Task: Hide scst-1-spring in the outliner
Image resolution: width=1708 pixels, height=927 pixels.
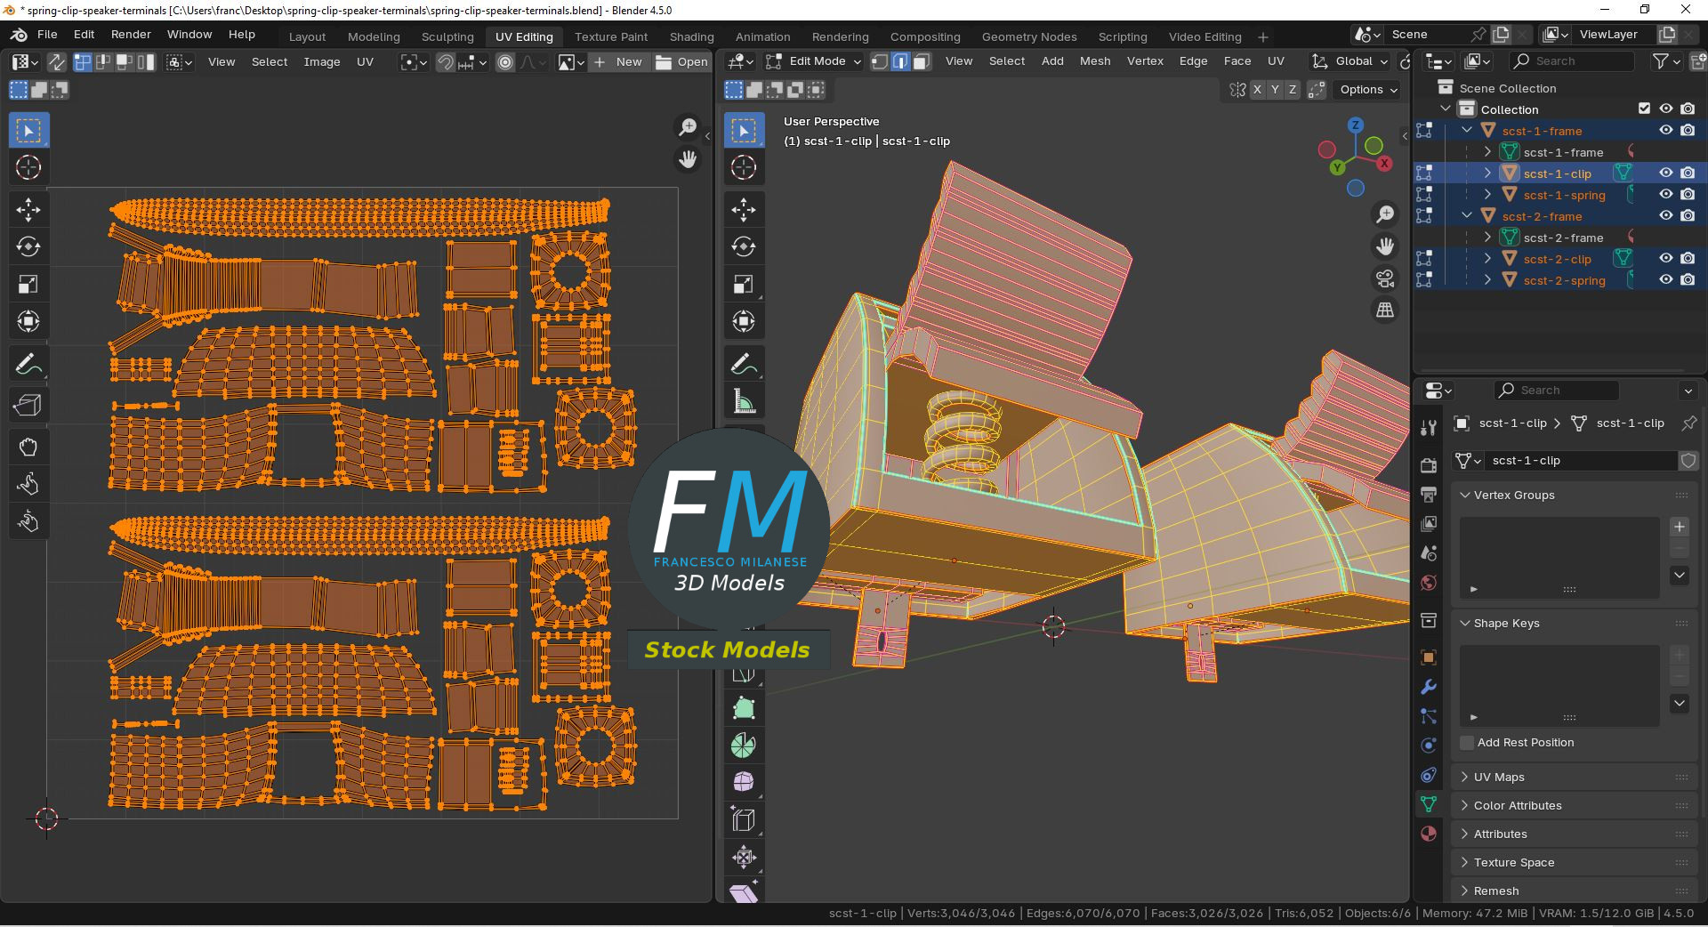Action: pyautogui.click(x=1665, y=195)
